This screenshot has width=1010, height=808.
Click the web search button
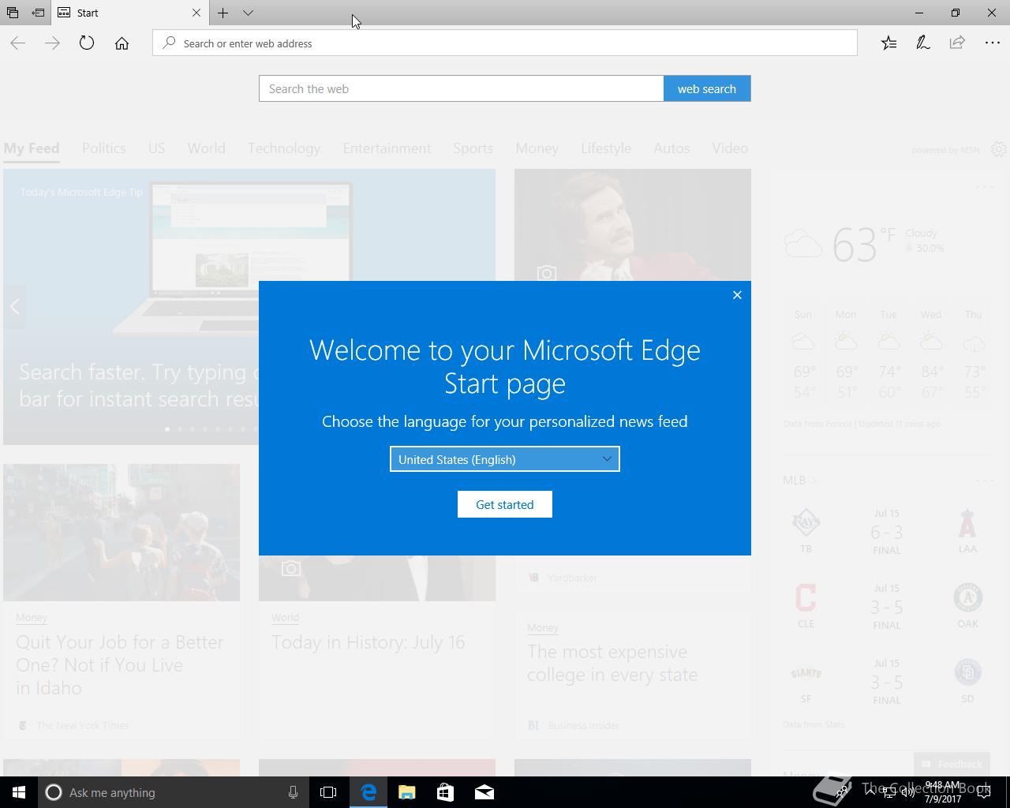coord(707,88)
